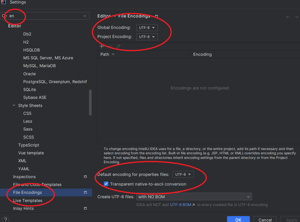Click the Editor breadcrumb in header
This screenshot has width=300, height=222.
(104, 16)
